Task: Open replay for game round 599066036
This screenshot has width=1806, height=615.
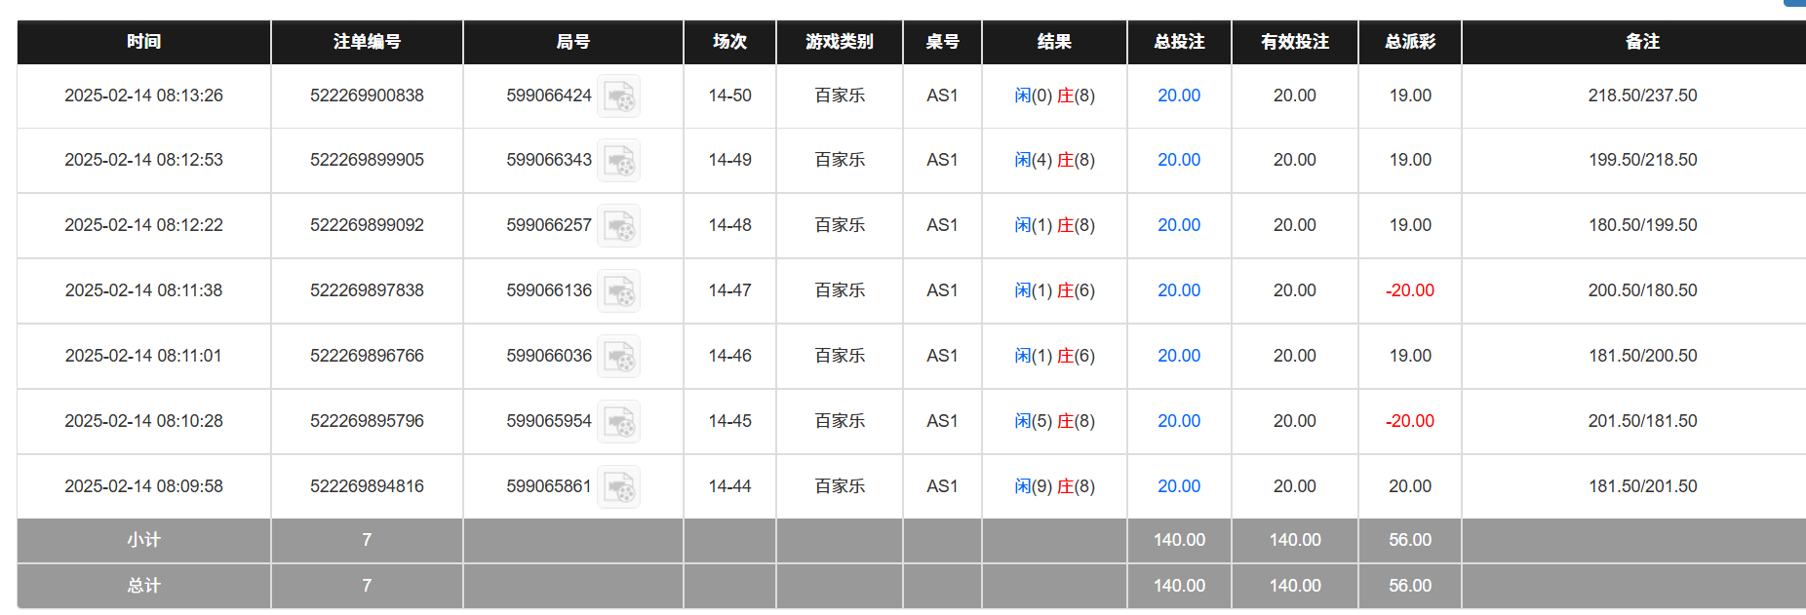Action: [620, 356]
